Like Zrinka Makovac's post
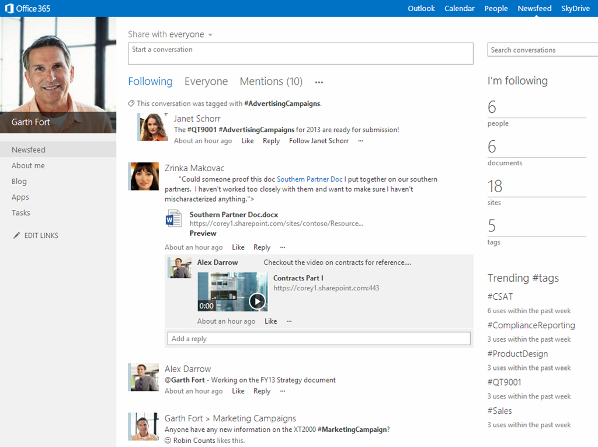The width and height of the screenshot is (598, 447). pyautogui.click(x=238, y=247)
